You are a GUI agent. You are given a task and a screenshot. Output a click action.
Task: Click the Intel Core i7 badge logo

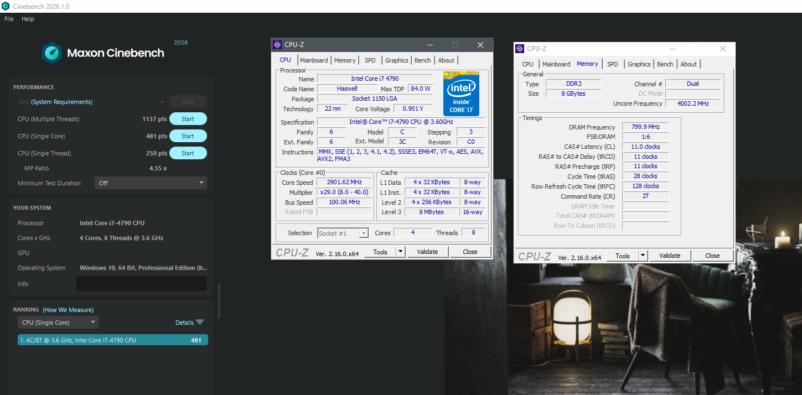(461, 93)
